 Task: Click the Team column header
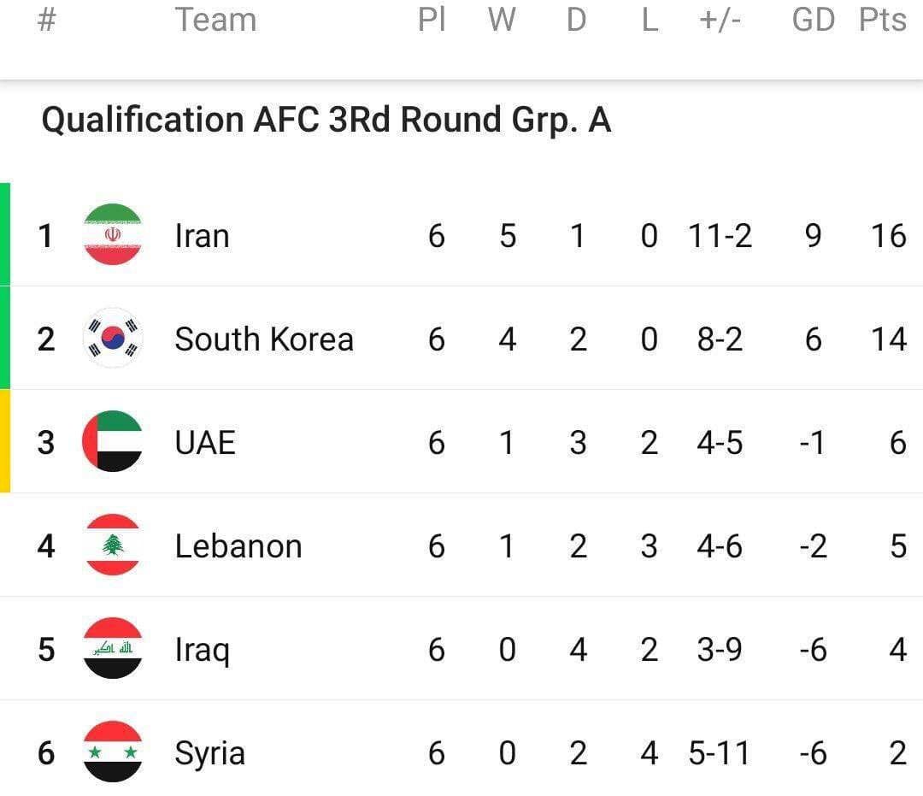[x=215, y=20]
